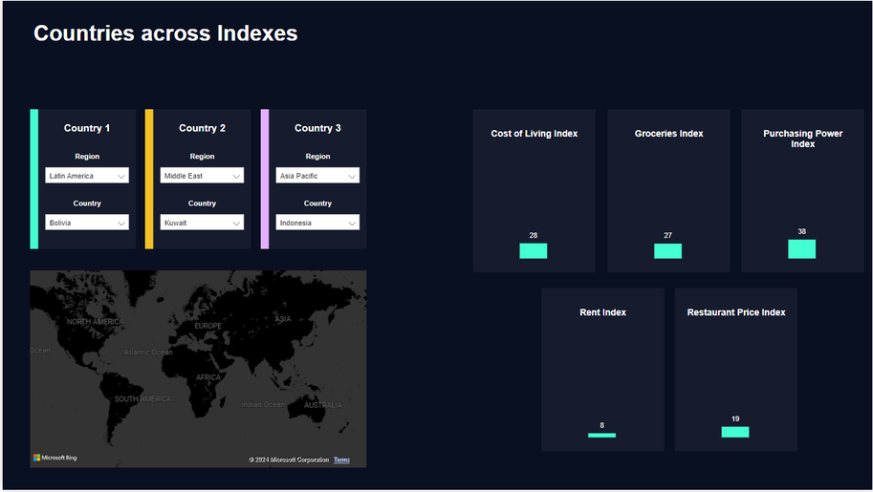Click the Countries across Indexes title

coord(165,33)
